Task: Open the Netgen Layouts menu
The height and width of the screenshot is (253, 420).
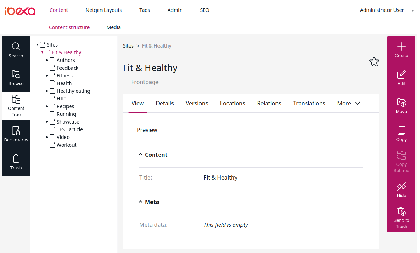Action: pos(104,10)
